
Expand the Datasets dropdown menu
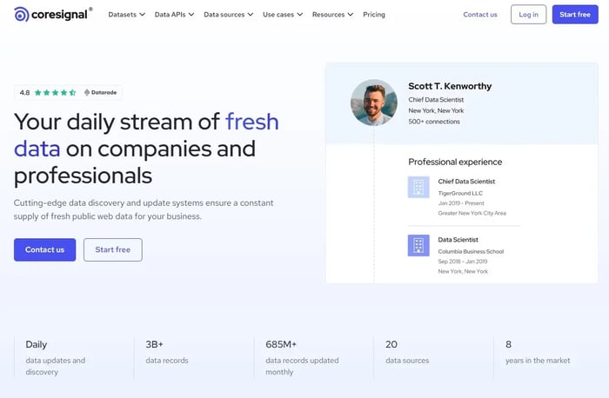pyautogui.click(x=126, y=15)
